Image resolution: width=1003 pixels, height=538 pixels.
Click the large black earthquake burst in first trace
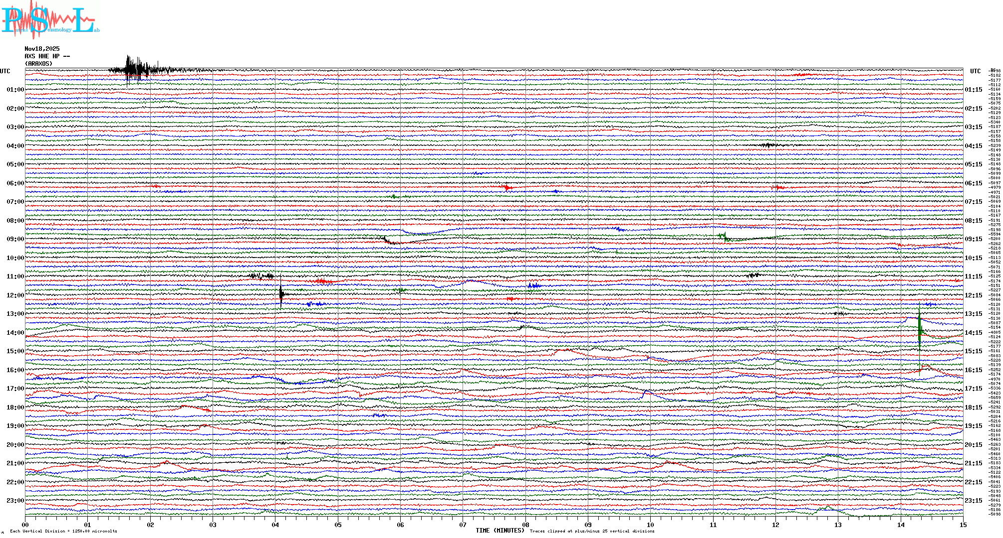coord(133,69)
